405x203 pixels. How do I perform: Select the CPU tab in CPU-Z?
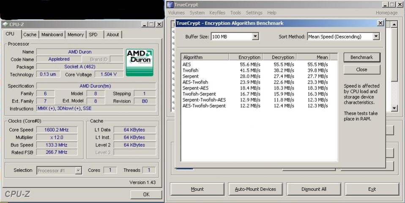pos(10,34)
